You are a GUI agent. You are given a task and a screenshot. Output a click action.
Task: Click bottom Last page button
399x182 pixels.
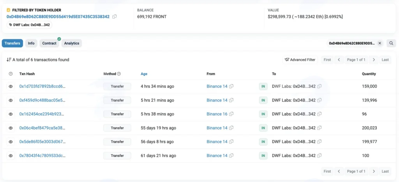pos(385,171)
